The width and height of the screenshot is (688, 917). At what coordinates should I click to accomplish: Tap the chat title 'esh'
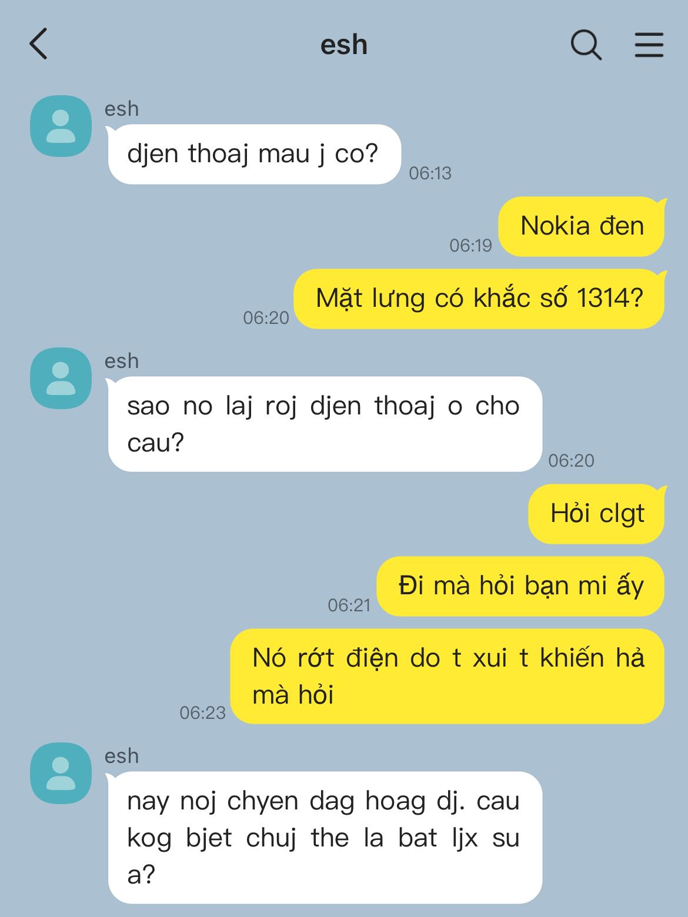(344, 45)
